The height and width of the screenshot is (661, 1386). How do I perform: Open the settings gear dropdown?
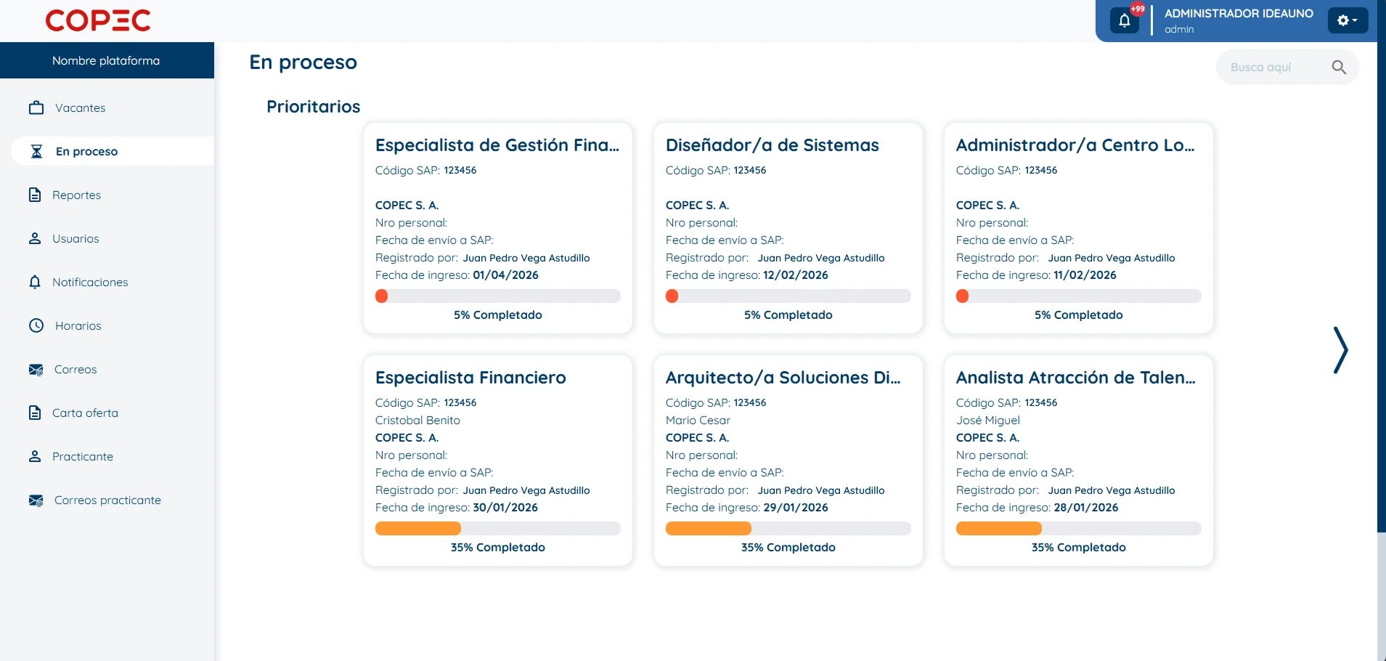[1347, 20]
